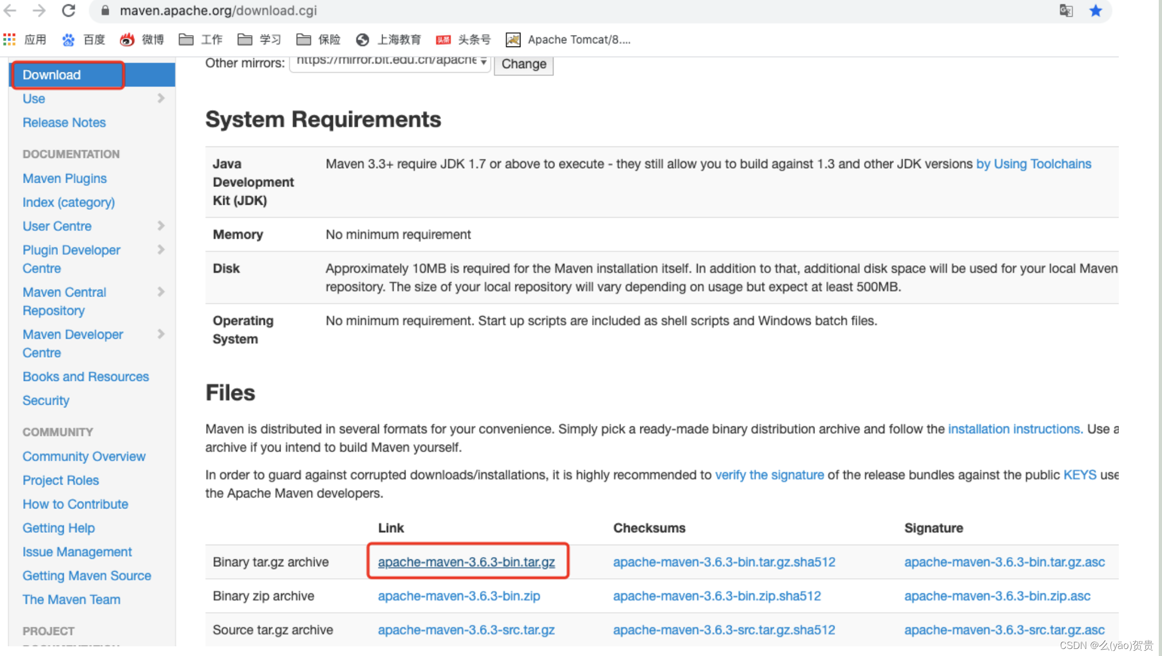1162x656 pixels.
Task: Open apache-maven-3.6.3-src.tar.gz.asc signature
Action: pos(1005,630)
